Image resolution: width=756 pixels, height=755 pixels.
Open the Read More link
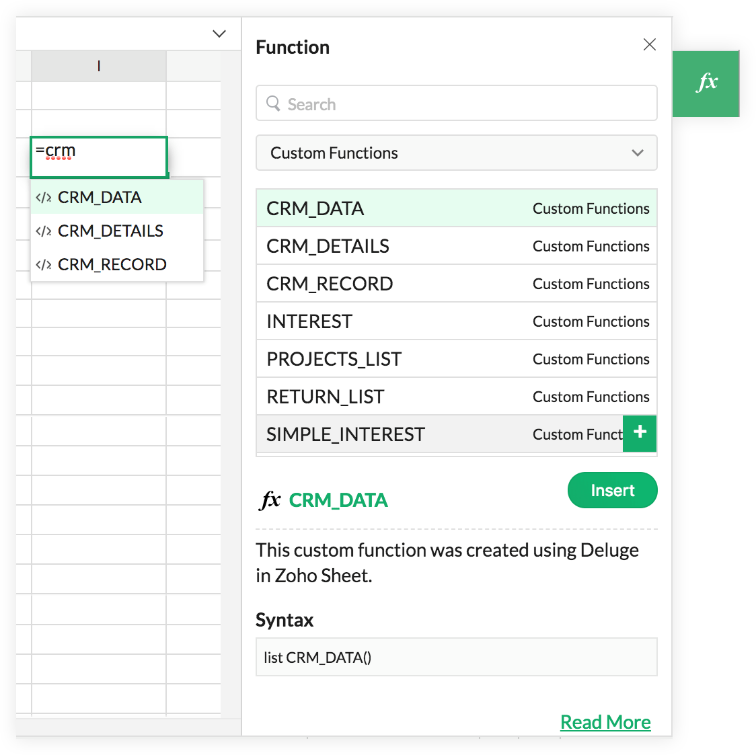(x=605, y=722)
